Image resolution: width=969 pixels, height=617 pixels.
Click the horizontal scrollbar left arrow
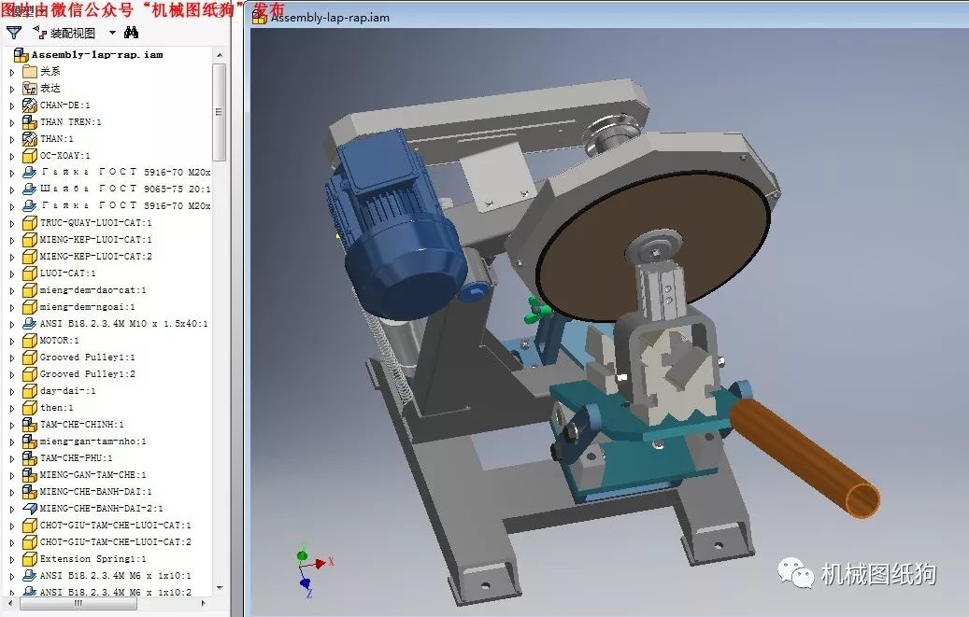[x=10, y=603]
